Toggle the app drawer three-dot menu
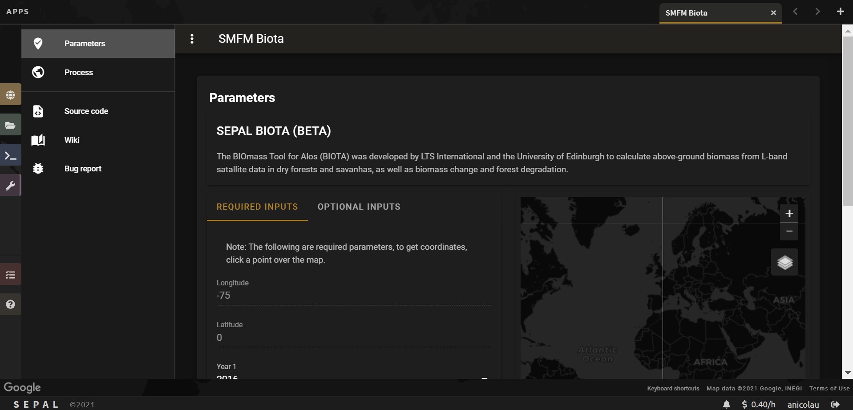 coord(192,39)
